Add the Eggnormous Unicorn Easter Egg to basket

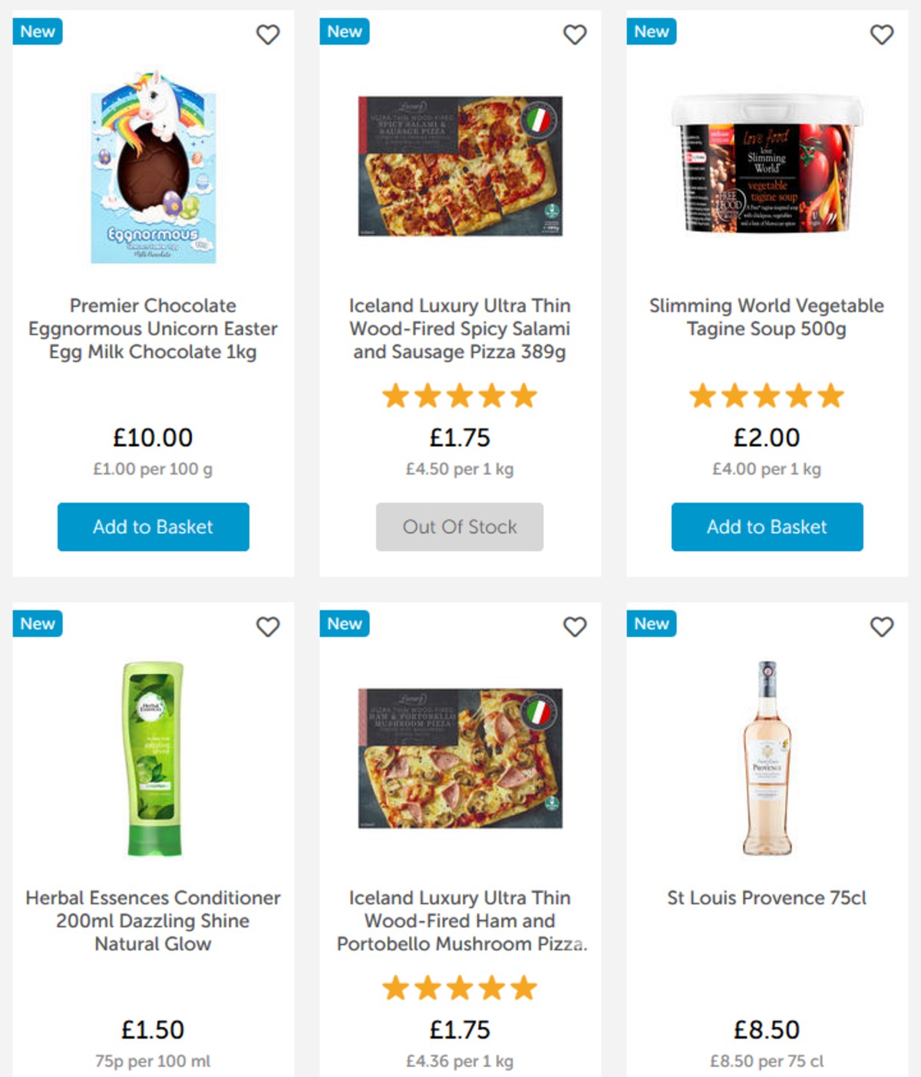coord(153,527)
